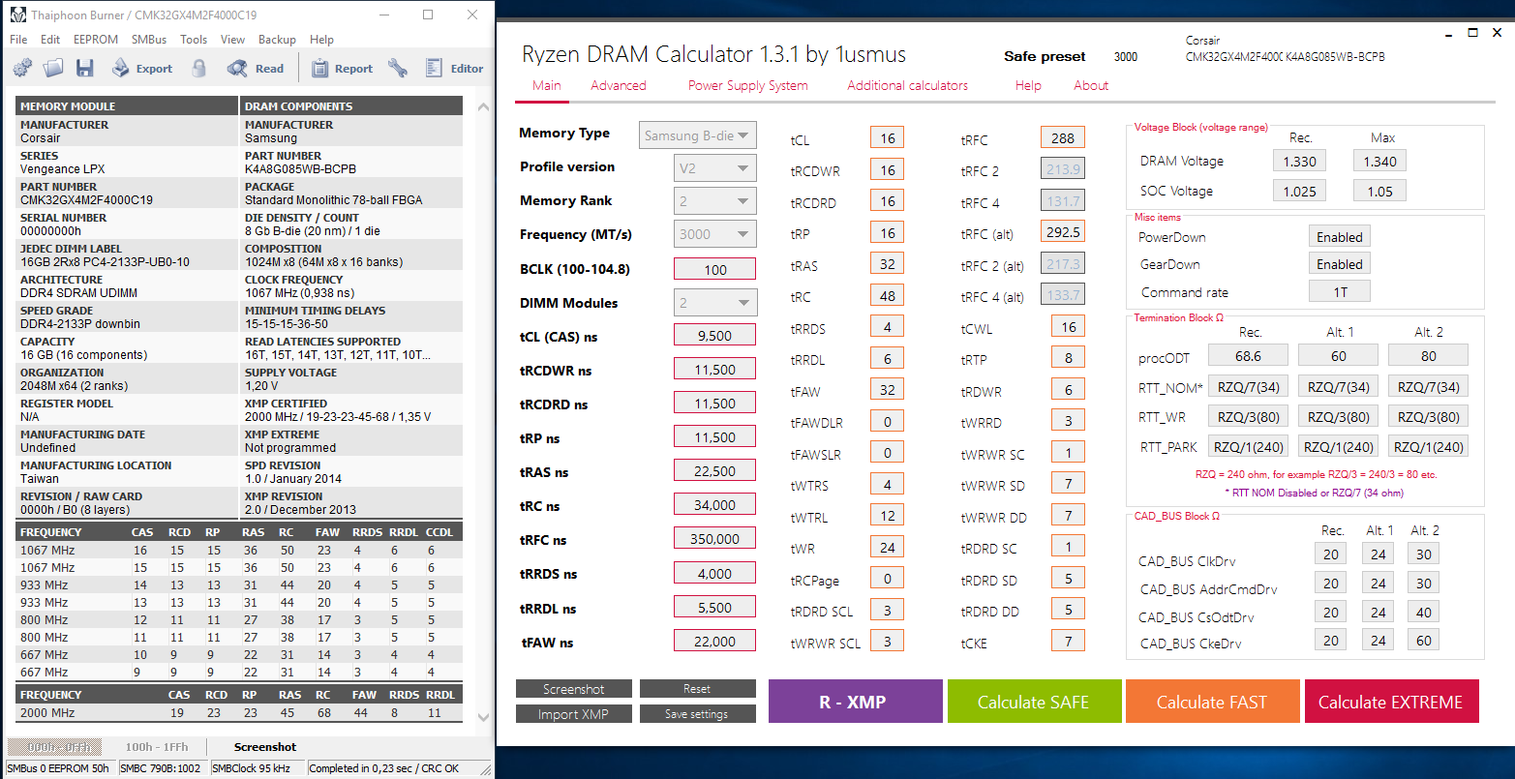Viewport: 1515px width, 779px height.
Task: Open the Power Supply System tab
Action: coord(748,85)
